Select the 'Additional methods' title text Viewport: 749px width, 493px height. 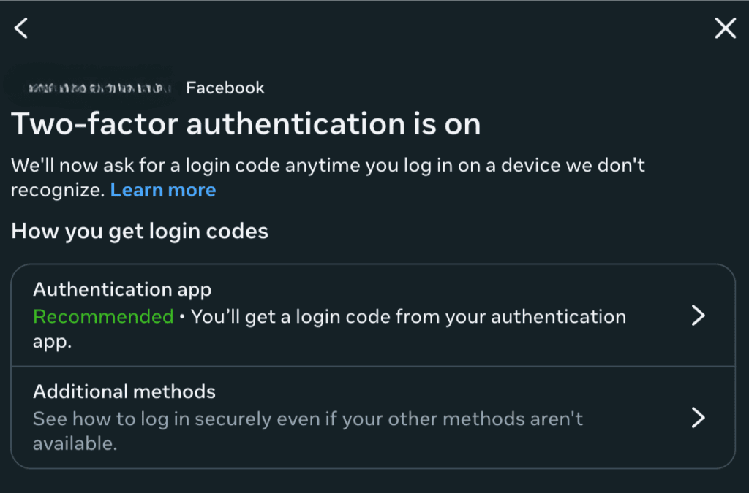[124, 391]
